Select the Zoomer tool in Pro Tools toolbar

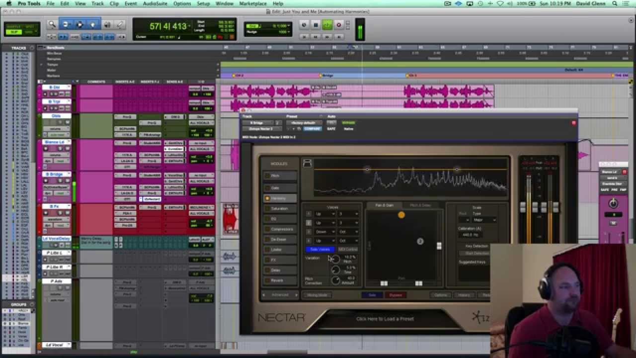click(x=52, y=24)
